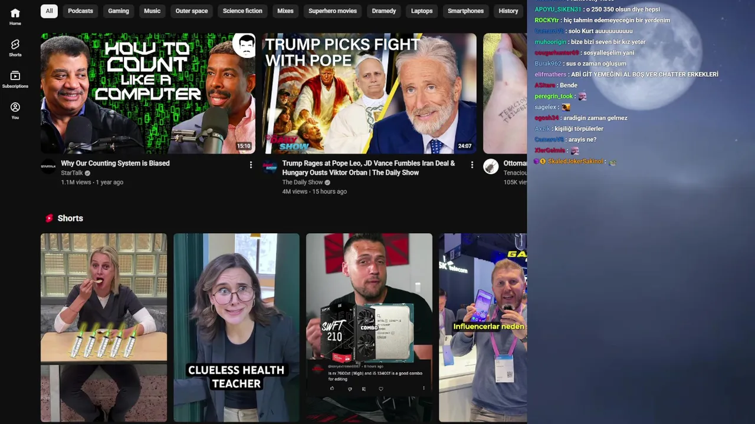Click the 24:07 duration badge
The height and width of the screenshot is (424, 755).
pyautogui.click(x=465, y=146)
